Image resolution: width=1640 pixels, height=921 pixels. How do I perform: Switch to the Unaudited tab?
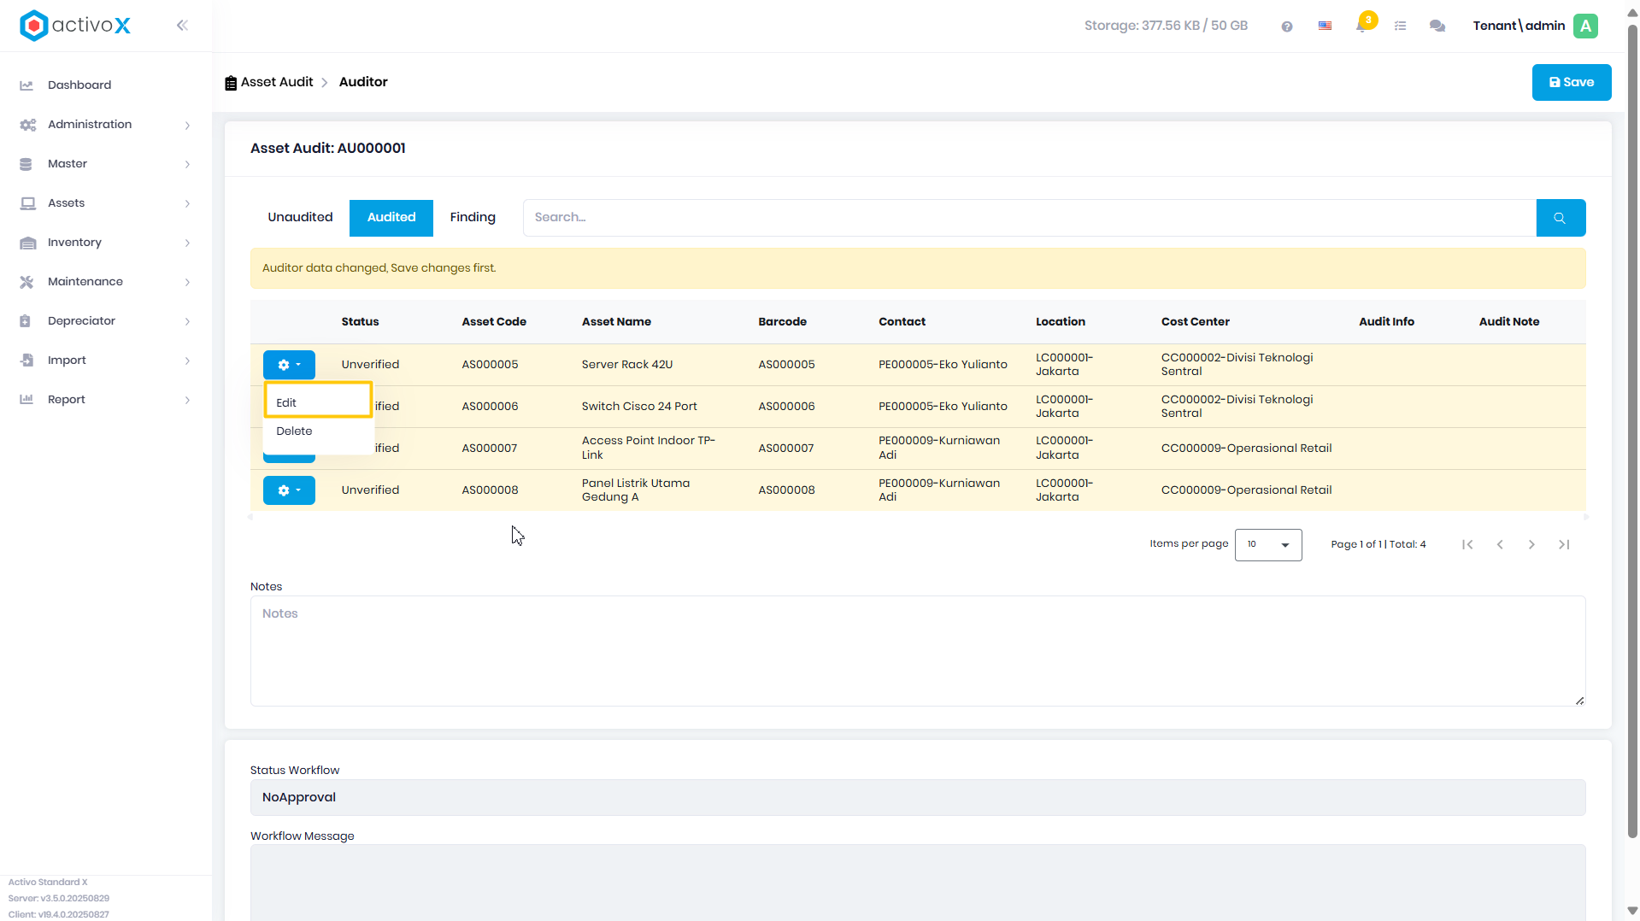tap(300, 218)
